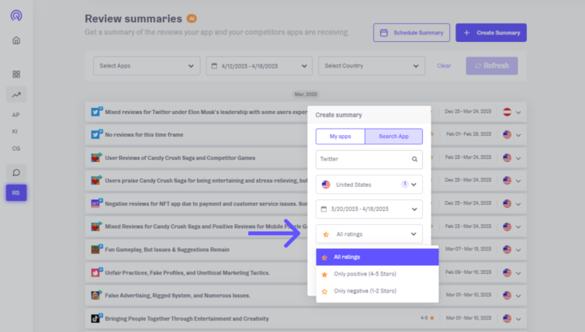Switch to the My apps tab
The image size is (585, 332).
341,137
